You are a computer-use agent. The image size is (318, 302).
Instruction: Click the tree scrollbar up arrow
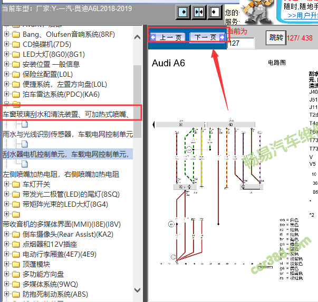[137, 37]
